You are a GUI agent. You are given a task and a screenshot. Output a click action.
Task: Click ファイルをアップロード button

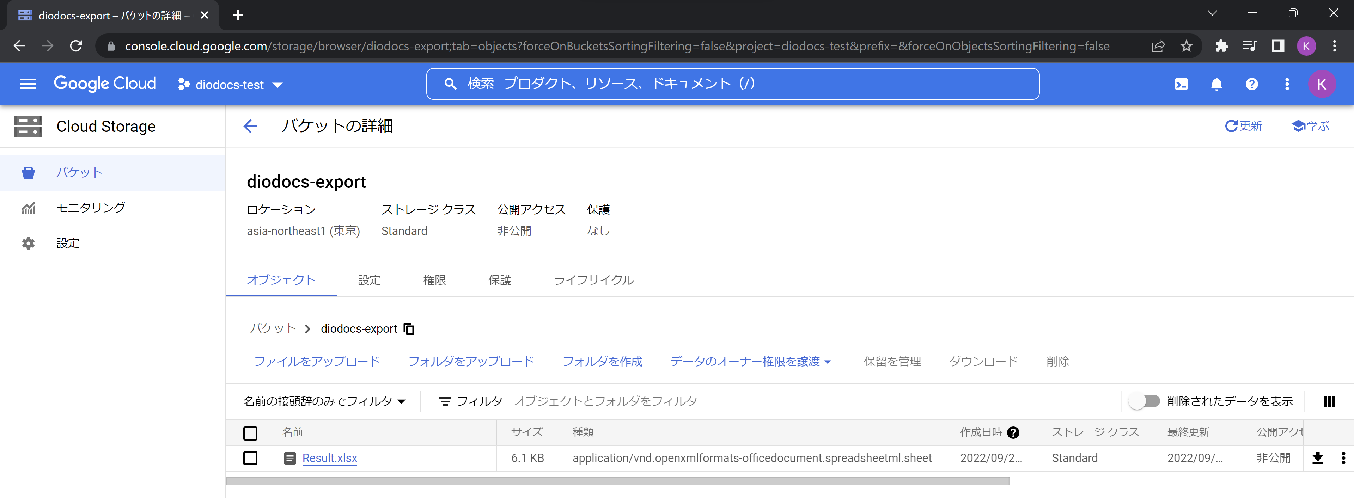pyautogui.click(x=317, y=361)
